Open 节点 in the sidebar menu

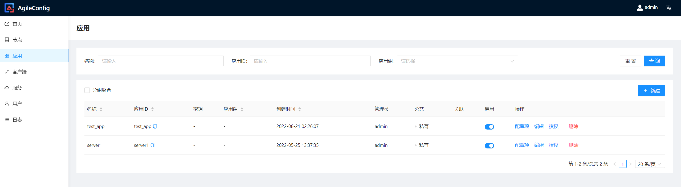tap(17, 40)
